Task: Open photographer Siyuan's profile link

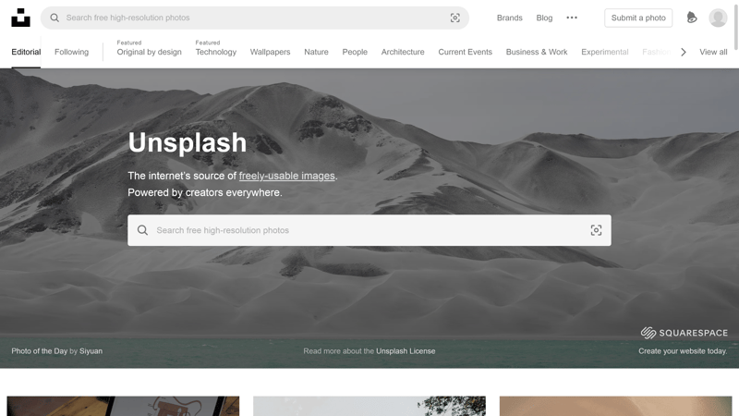Action: click(91, 351)
